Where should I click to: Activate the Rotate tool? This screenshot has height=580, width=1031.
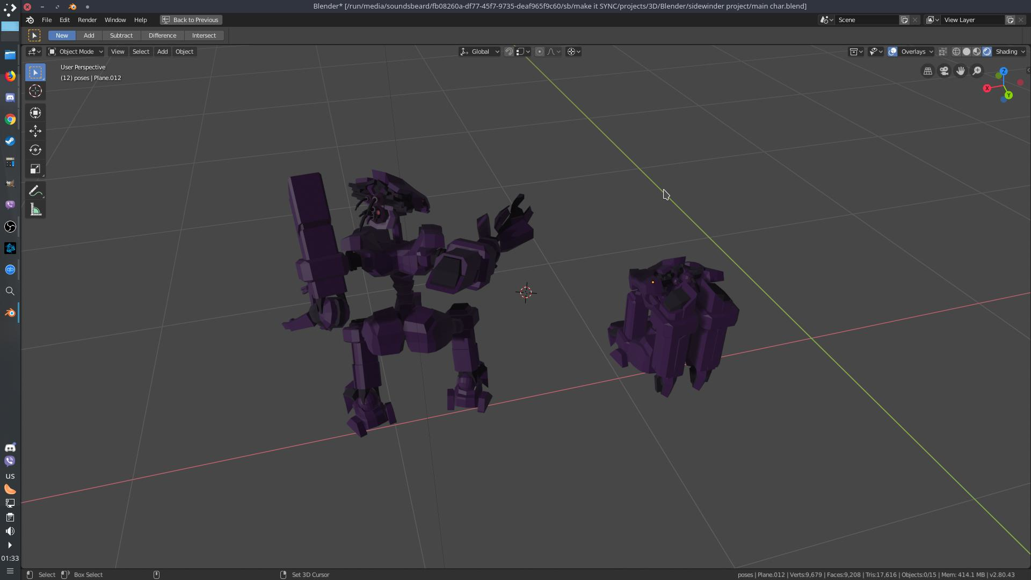point(35,150)
